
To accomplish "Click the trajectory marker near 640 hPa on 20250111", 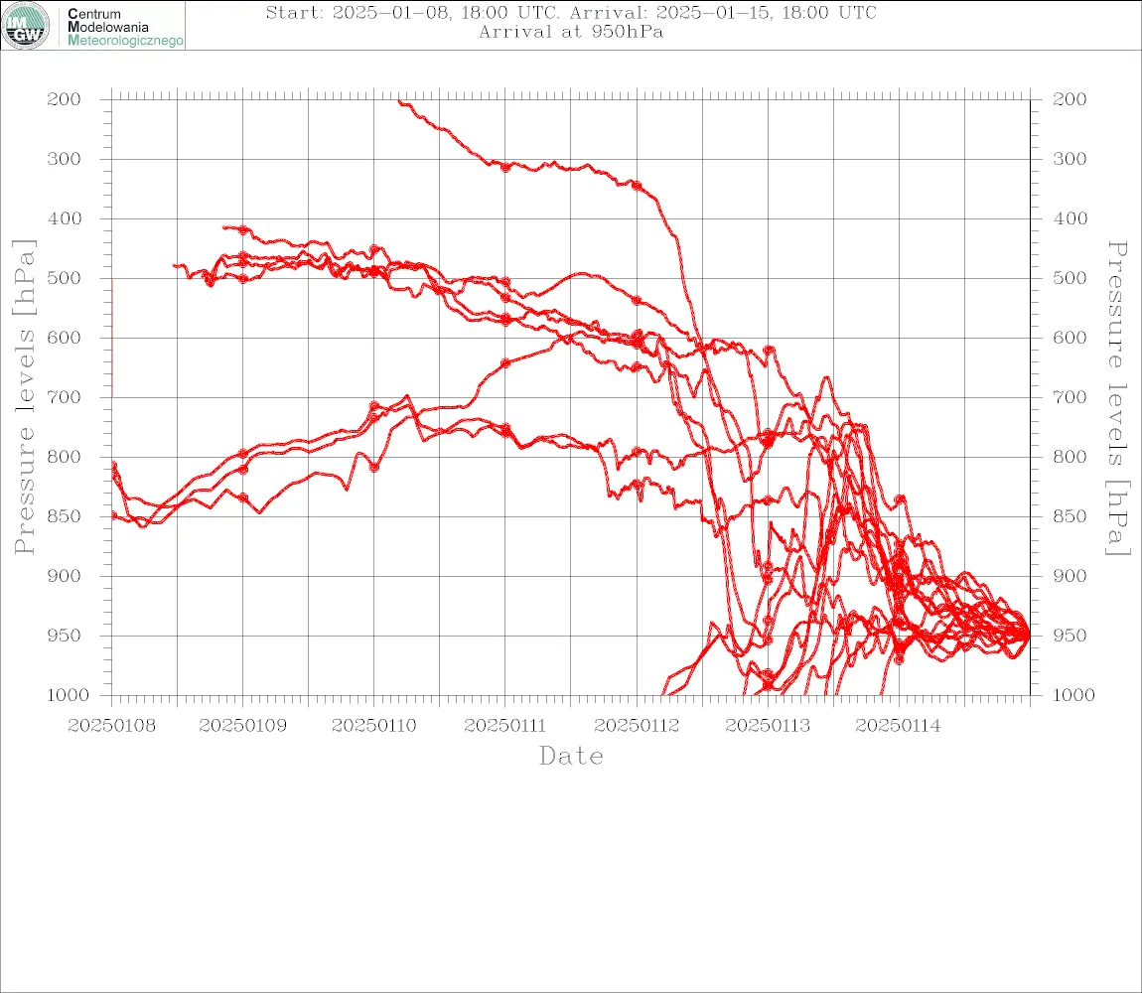I will (505, 362).
